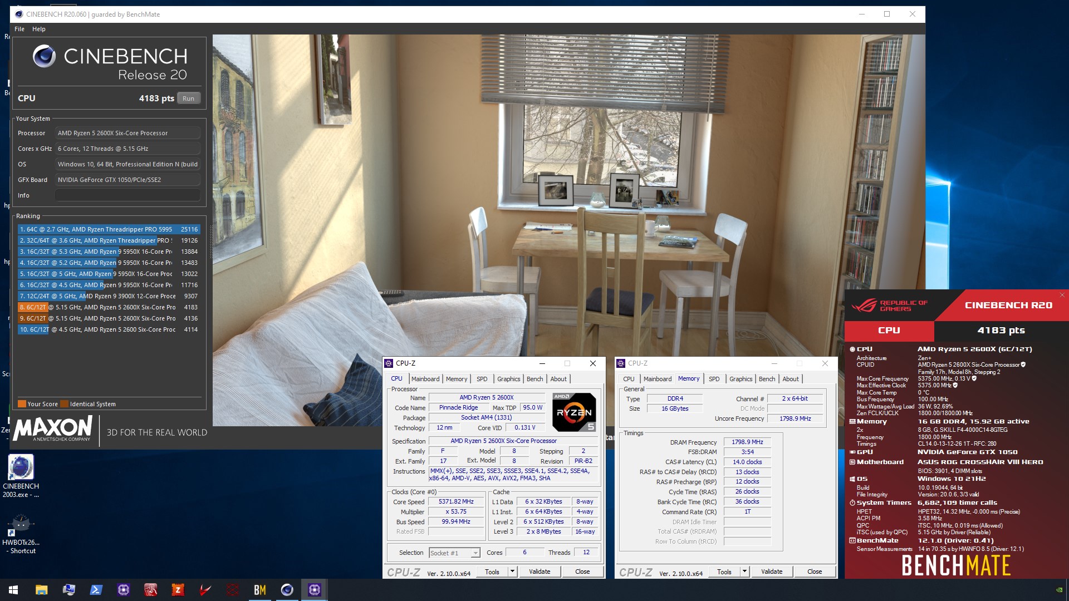
Task: Click Validate in left CPU-Z window
Action: pyautogui.click(x=540, y=572)
